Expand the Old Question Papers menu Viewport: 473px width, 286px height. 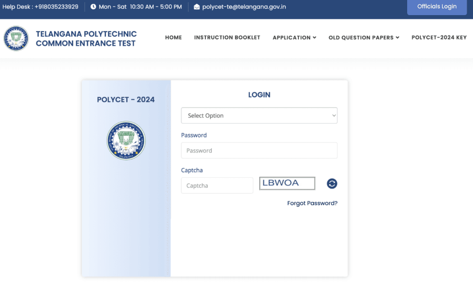pos(364,38)
